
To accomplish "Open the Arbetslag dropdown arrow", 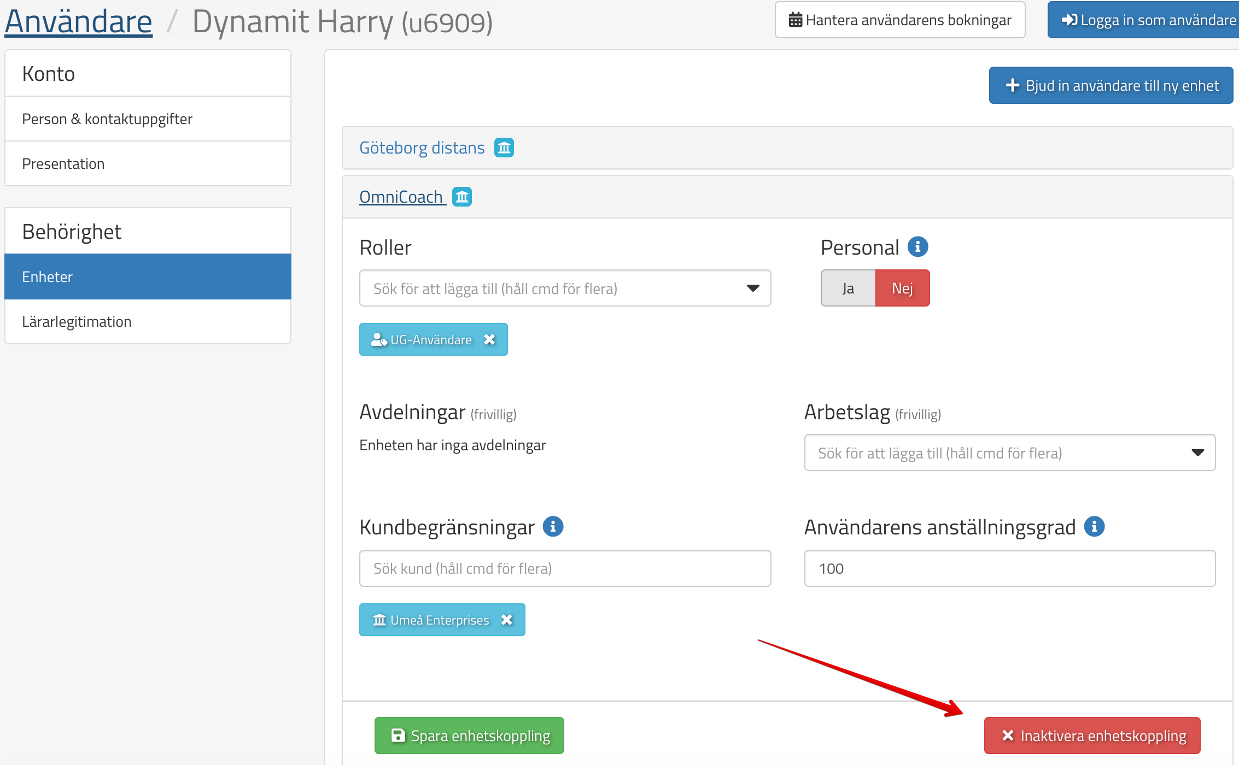I will click(x=1197, y=452).
